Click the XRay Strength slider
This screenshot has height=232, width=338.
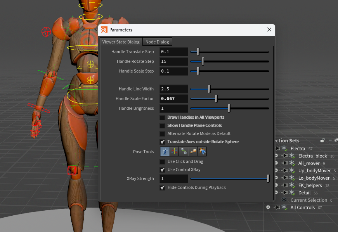pos(230,178)
